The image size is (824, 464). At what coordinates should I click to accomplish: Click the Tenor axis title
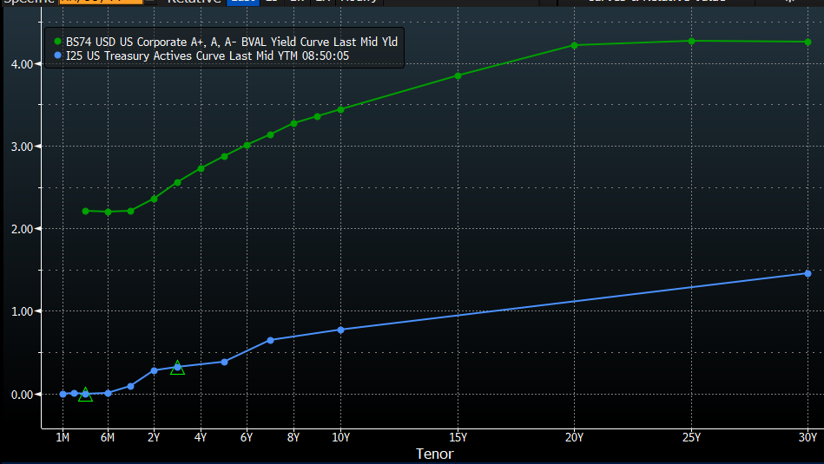click(435, 454)
